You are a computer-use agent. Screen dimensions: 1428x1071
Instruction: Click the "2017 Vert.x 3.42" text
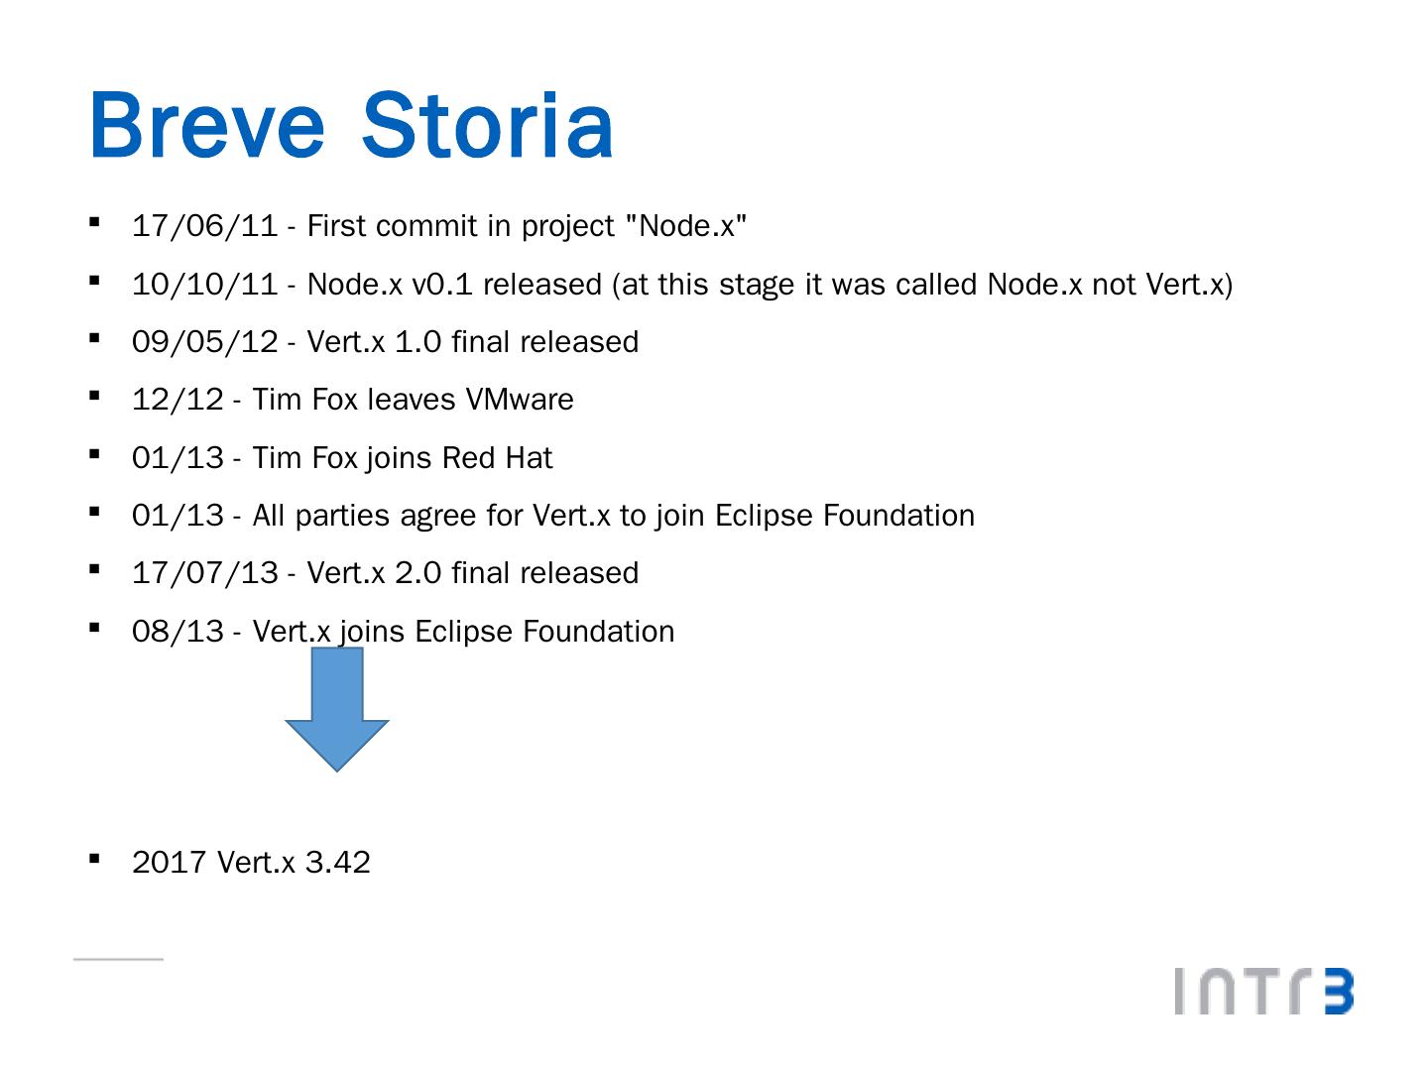point(251,862)
